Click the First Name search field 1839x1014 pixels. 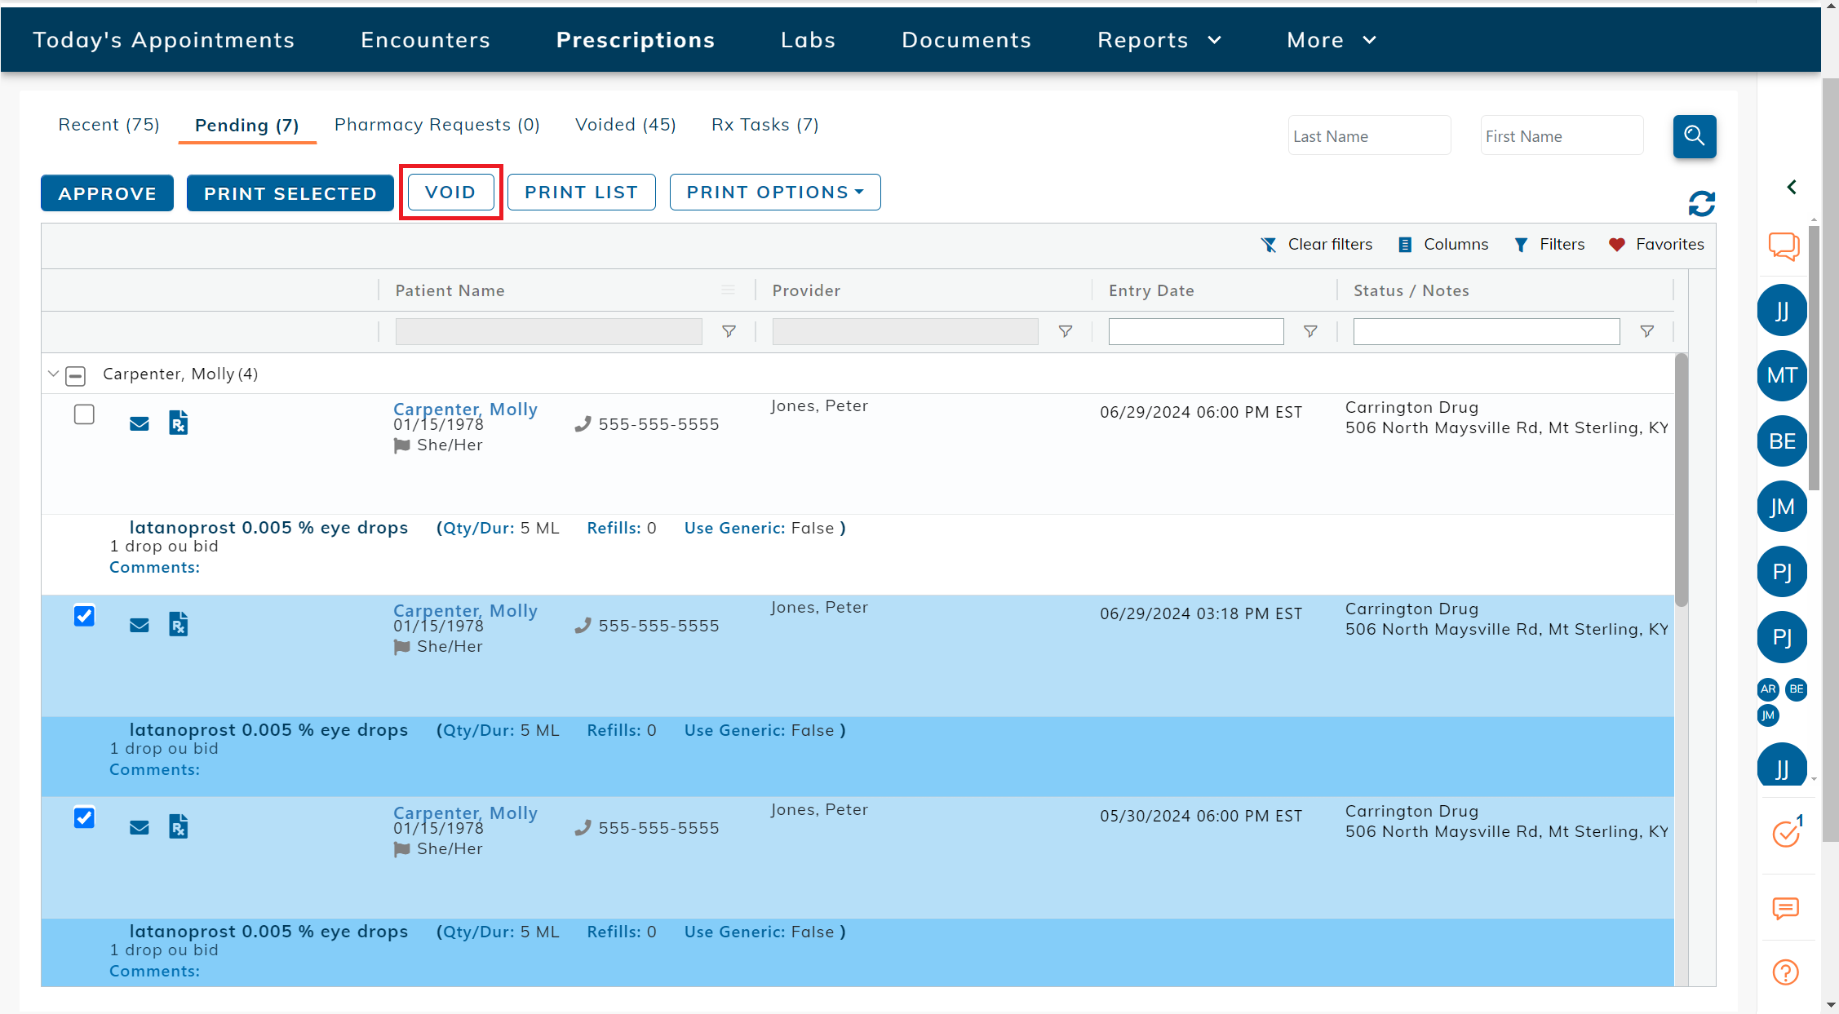(1562, 135)
